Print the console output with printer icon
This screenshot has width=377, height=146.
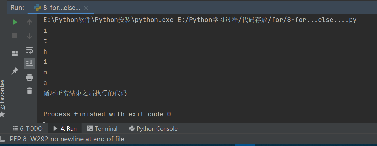pyautogui.click(x=29, y=77)
